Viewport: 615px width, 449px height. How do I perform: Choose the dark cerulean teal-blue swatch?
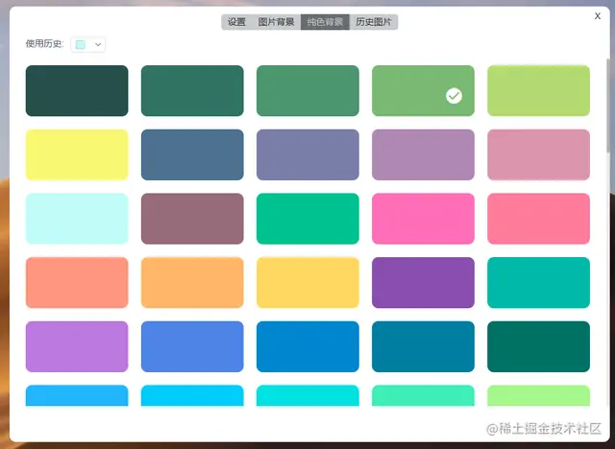point(423,346)
